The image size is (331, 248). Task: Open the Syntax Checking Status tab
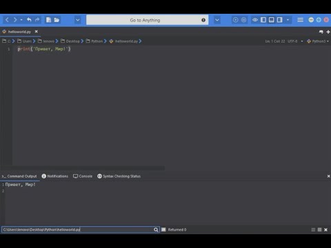(119, 176)
